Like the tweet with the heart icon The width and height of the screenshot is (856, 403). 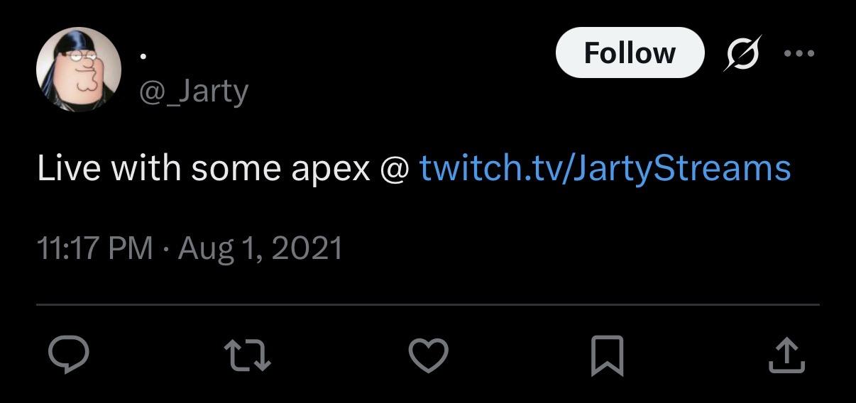(429, 355)
